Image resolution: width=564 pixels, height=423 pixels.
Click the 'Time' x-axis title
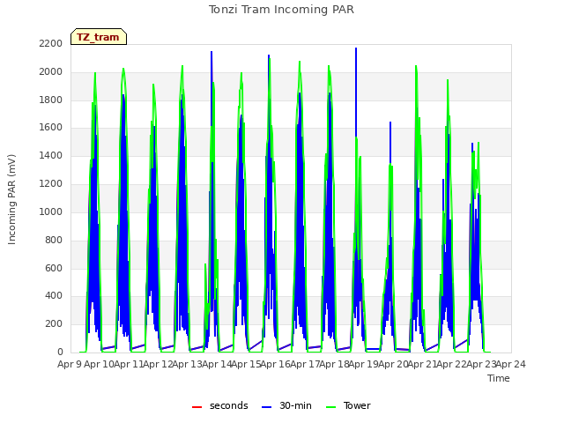click(499, 378)
